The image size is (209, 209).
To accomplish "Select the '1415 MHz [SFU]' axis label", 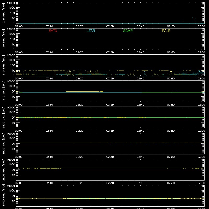I will 3,91.
